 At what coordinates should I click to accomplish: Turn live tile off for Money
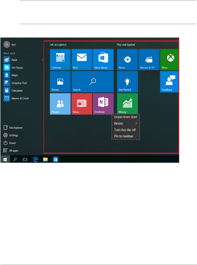point(125,130)
